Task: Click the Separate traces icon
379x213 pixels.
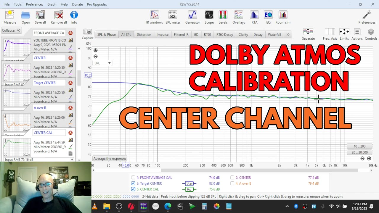Action: [308, 34]
